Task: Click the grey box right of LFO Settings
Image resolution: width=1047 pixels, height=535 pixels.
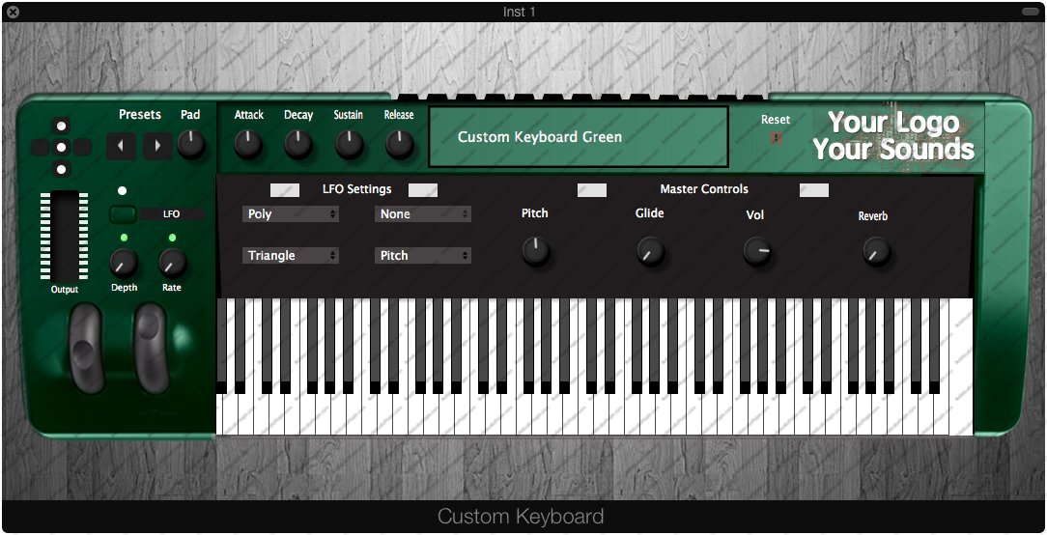Action: click(x=423, y=190)
